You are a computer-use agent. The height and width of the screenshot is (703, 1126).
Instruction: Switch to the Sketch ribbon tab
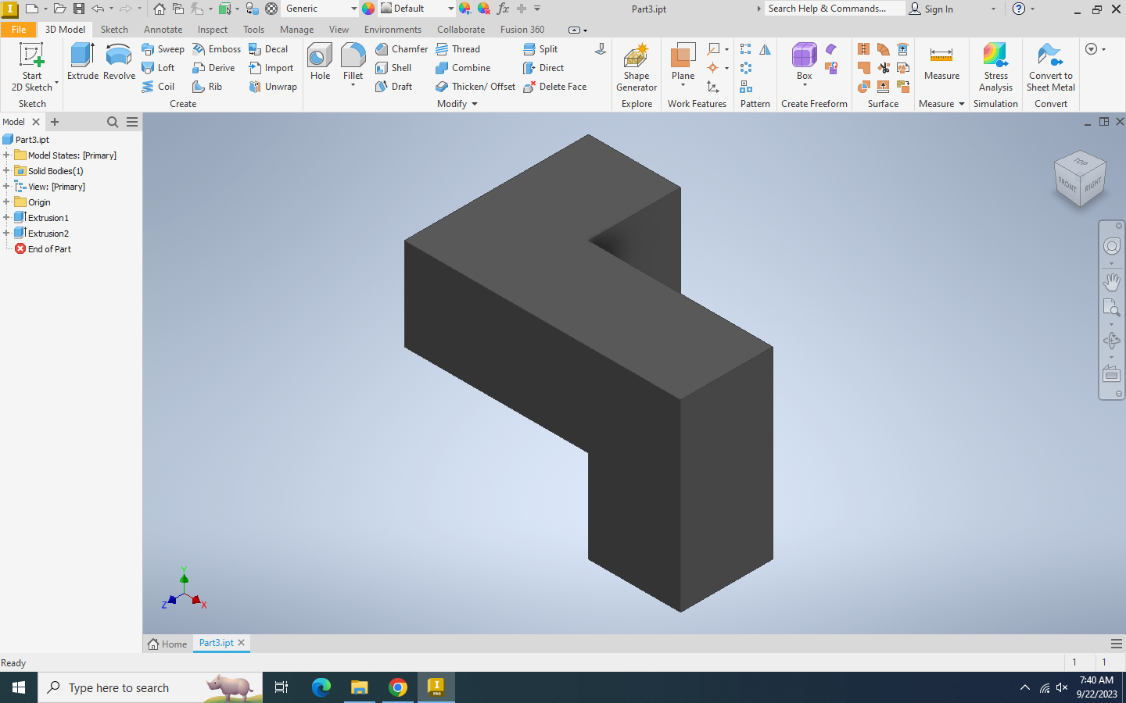point(114,30)
